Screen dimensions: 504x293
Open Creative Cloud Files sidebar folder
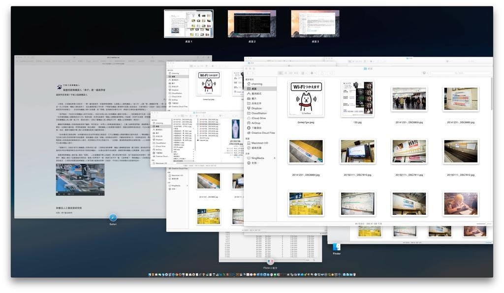coord(263,133)
